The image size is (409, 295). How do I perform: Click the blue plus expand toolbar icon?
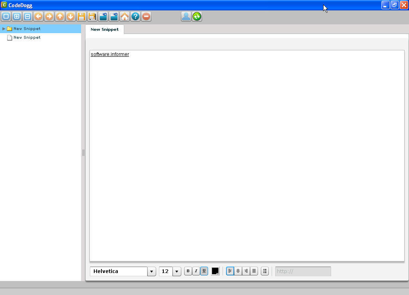[x=17, y=17]
